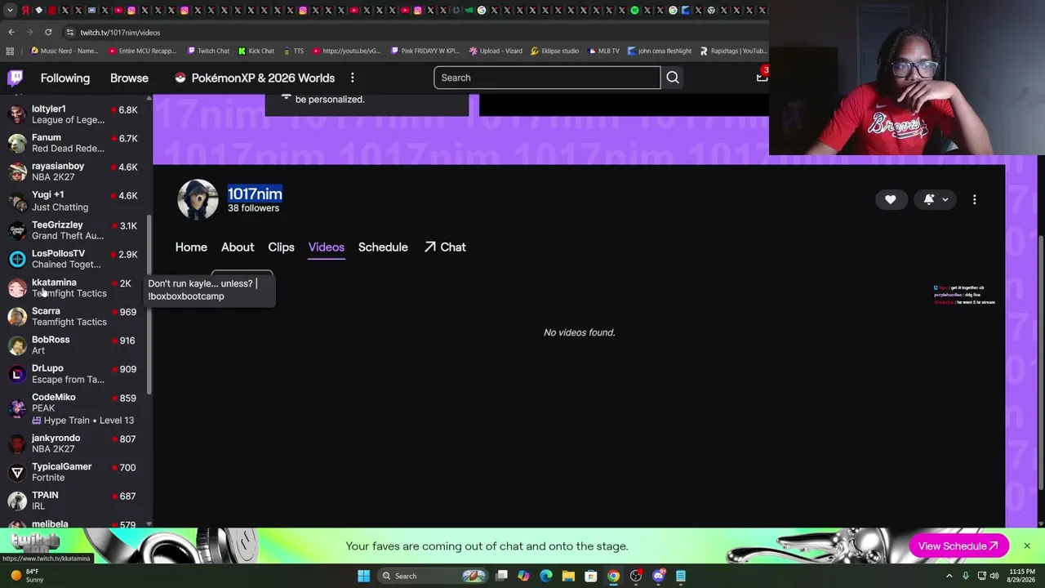Open TeeGrizzley's channel in the sidebar

pyautogui.click(x=77, y=230)
